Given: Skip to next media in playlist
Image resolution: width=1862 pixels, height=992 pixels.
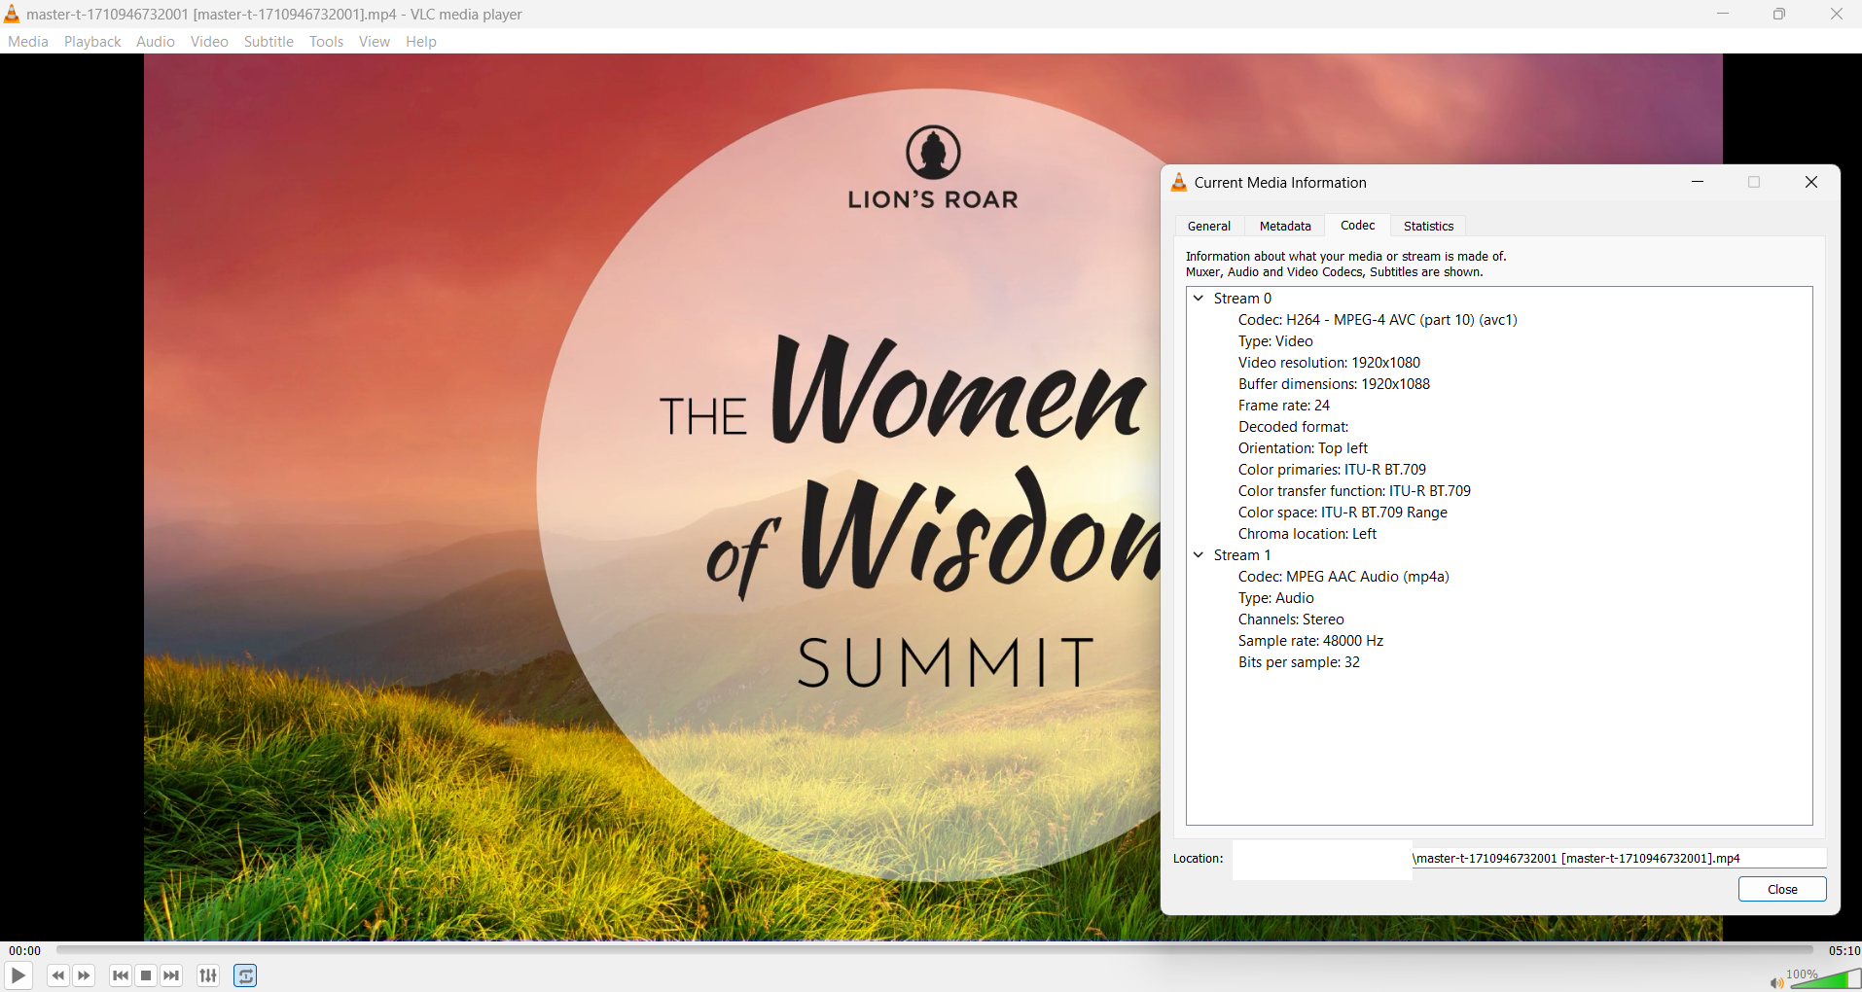Looking at the screenshot, I should tap(172, 975).
